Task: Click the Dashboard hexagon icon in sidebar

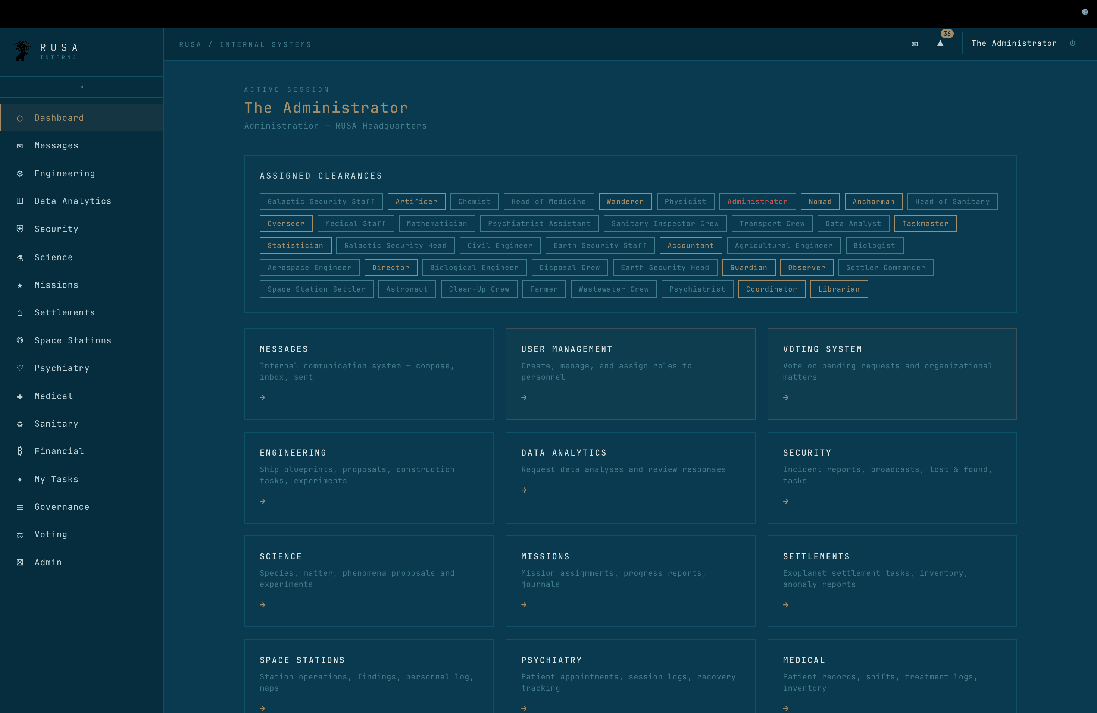Action: click(20, 118)
